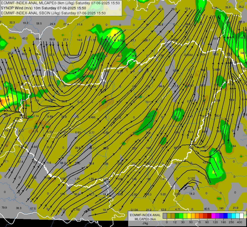The height and width of the screenshot is (227, 247).
Task: Click the map value 10.4
Action: pos(187,9)
